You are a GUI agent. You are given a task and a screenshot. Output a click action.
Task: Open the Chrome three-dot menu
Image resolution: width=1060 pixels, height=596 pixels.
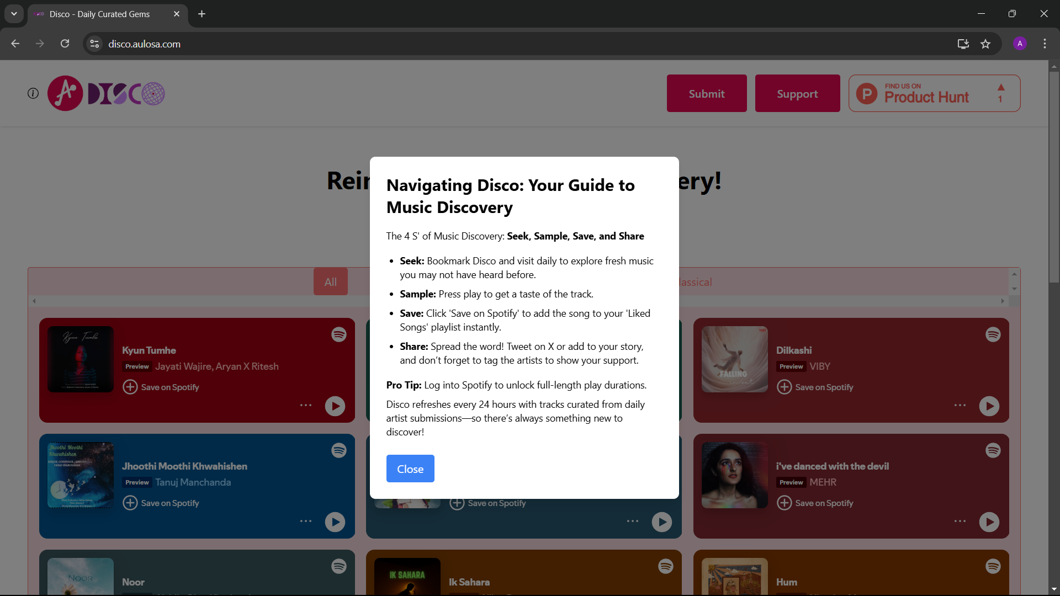coord(1045,44)
